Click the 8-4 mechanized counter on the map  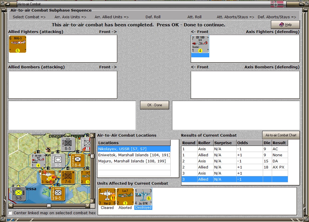pyautogui.click(x=78, y=161)
